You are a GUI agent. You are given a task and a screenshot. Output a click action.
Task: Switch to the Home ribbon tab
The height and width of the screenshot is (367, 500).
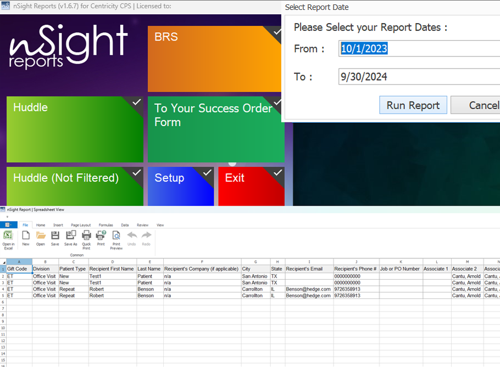coord(41,225)
